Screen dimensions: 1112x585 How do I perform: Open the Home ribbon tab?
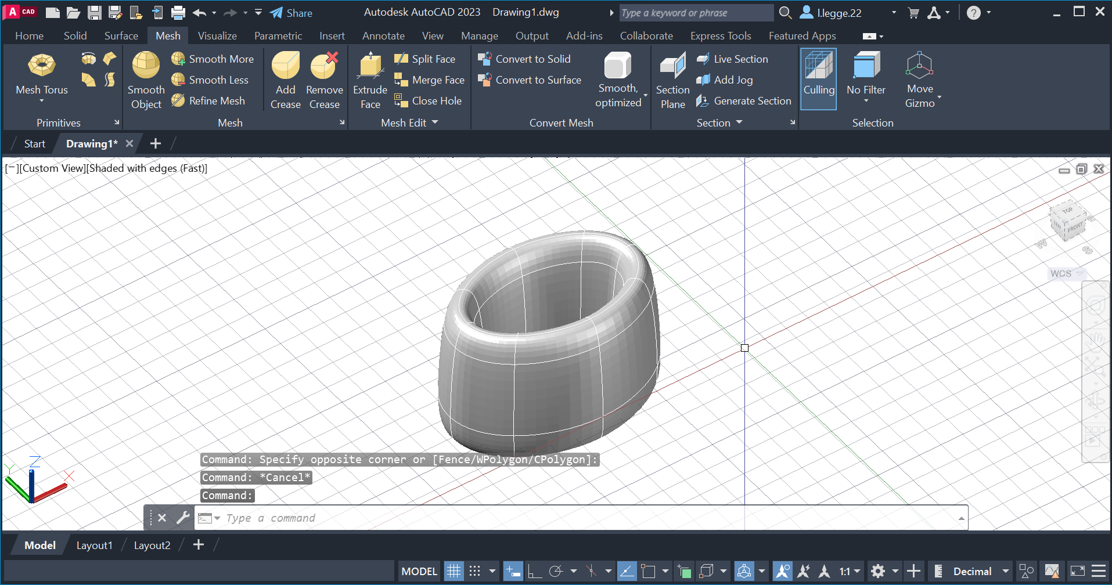click(x=29, y=35)
